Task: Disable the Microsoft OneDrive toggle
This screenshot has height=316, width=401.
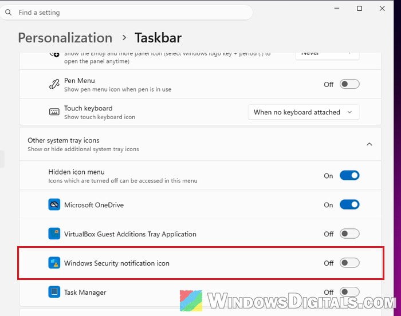Action: (349, 204)
